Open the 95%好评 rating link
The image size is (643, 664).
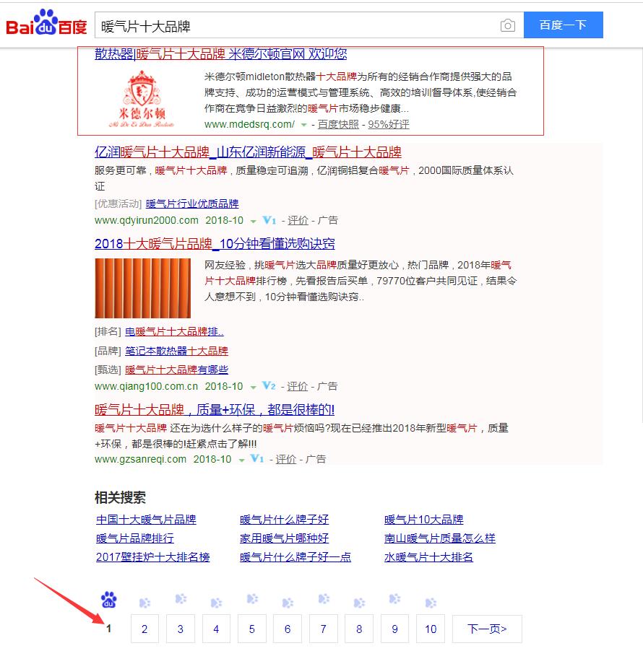[x=389, y=124]
